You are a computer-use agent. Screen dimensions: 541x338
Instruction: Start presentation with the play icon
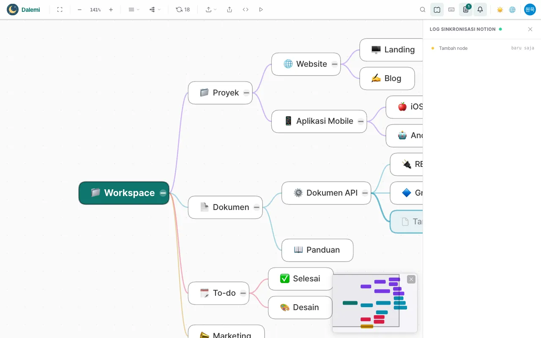261,9
